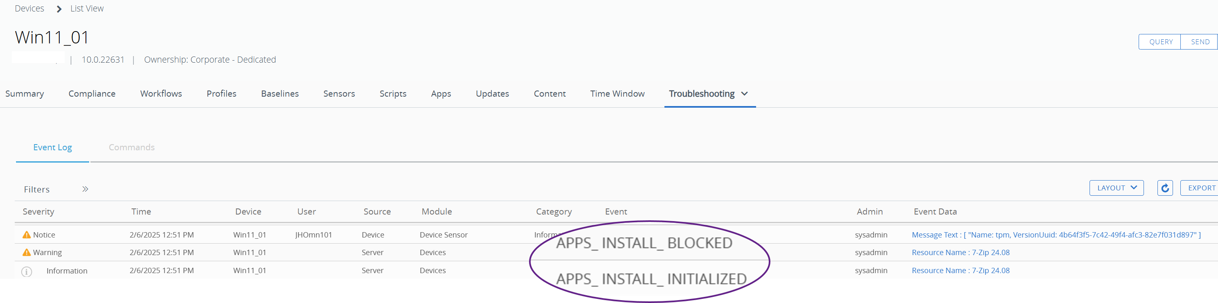Image resolution: width=1218 pixels, height=303 pixels.
Task: Open the LAYOUT dropdown
Action: coord(1116,188)
